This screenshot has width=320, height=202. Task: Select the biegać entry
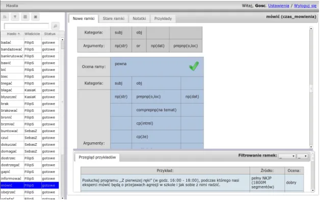pyautogui.click(x=30, y=83)
